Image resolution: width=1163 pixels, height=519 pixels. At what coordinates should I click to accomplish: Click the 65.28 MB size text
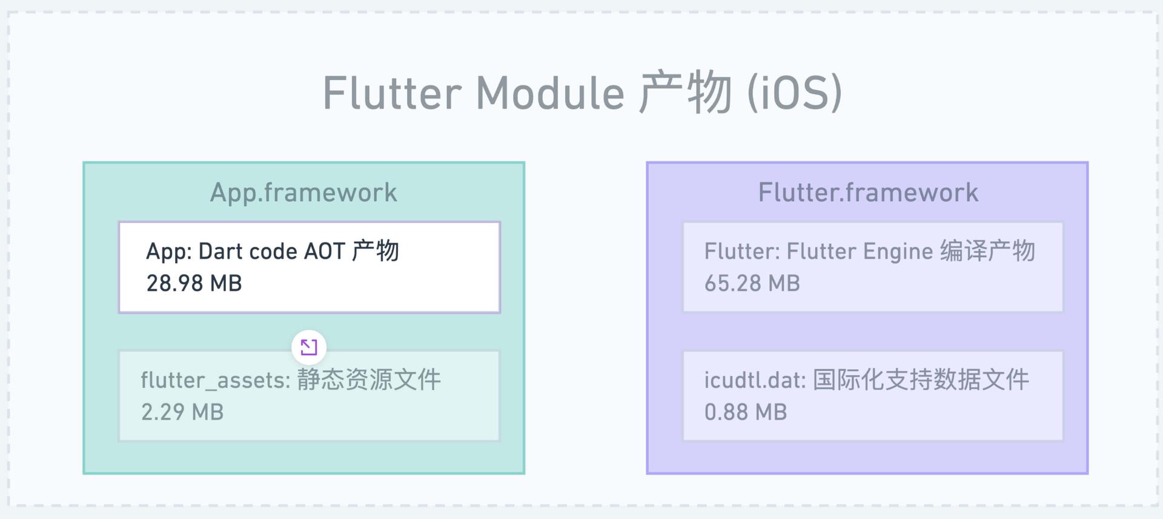[x=752, y=283]
